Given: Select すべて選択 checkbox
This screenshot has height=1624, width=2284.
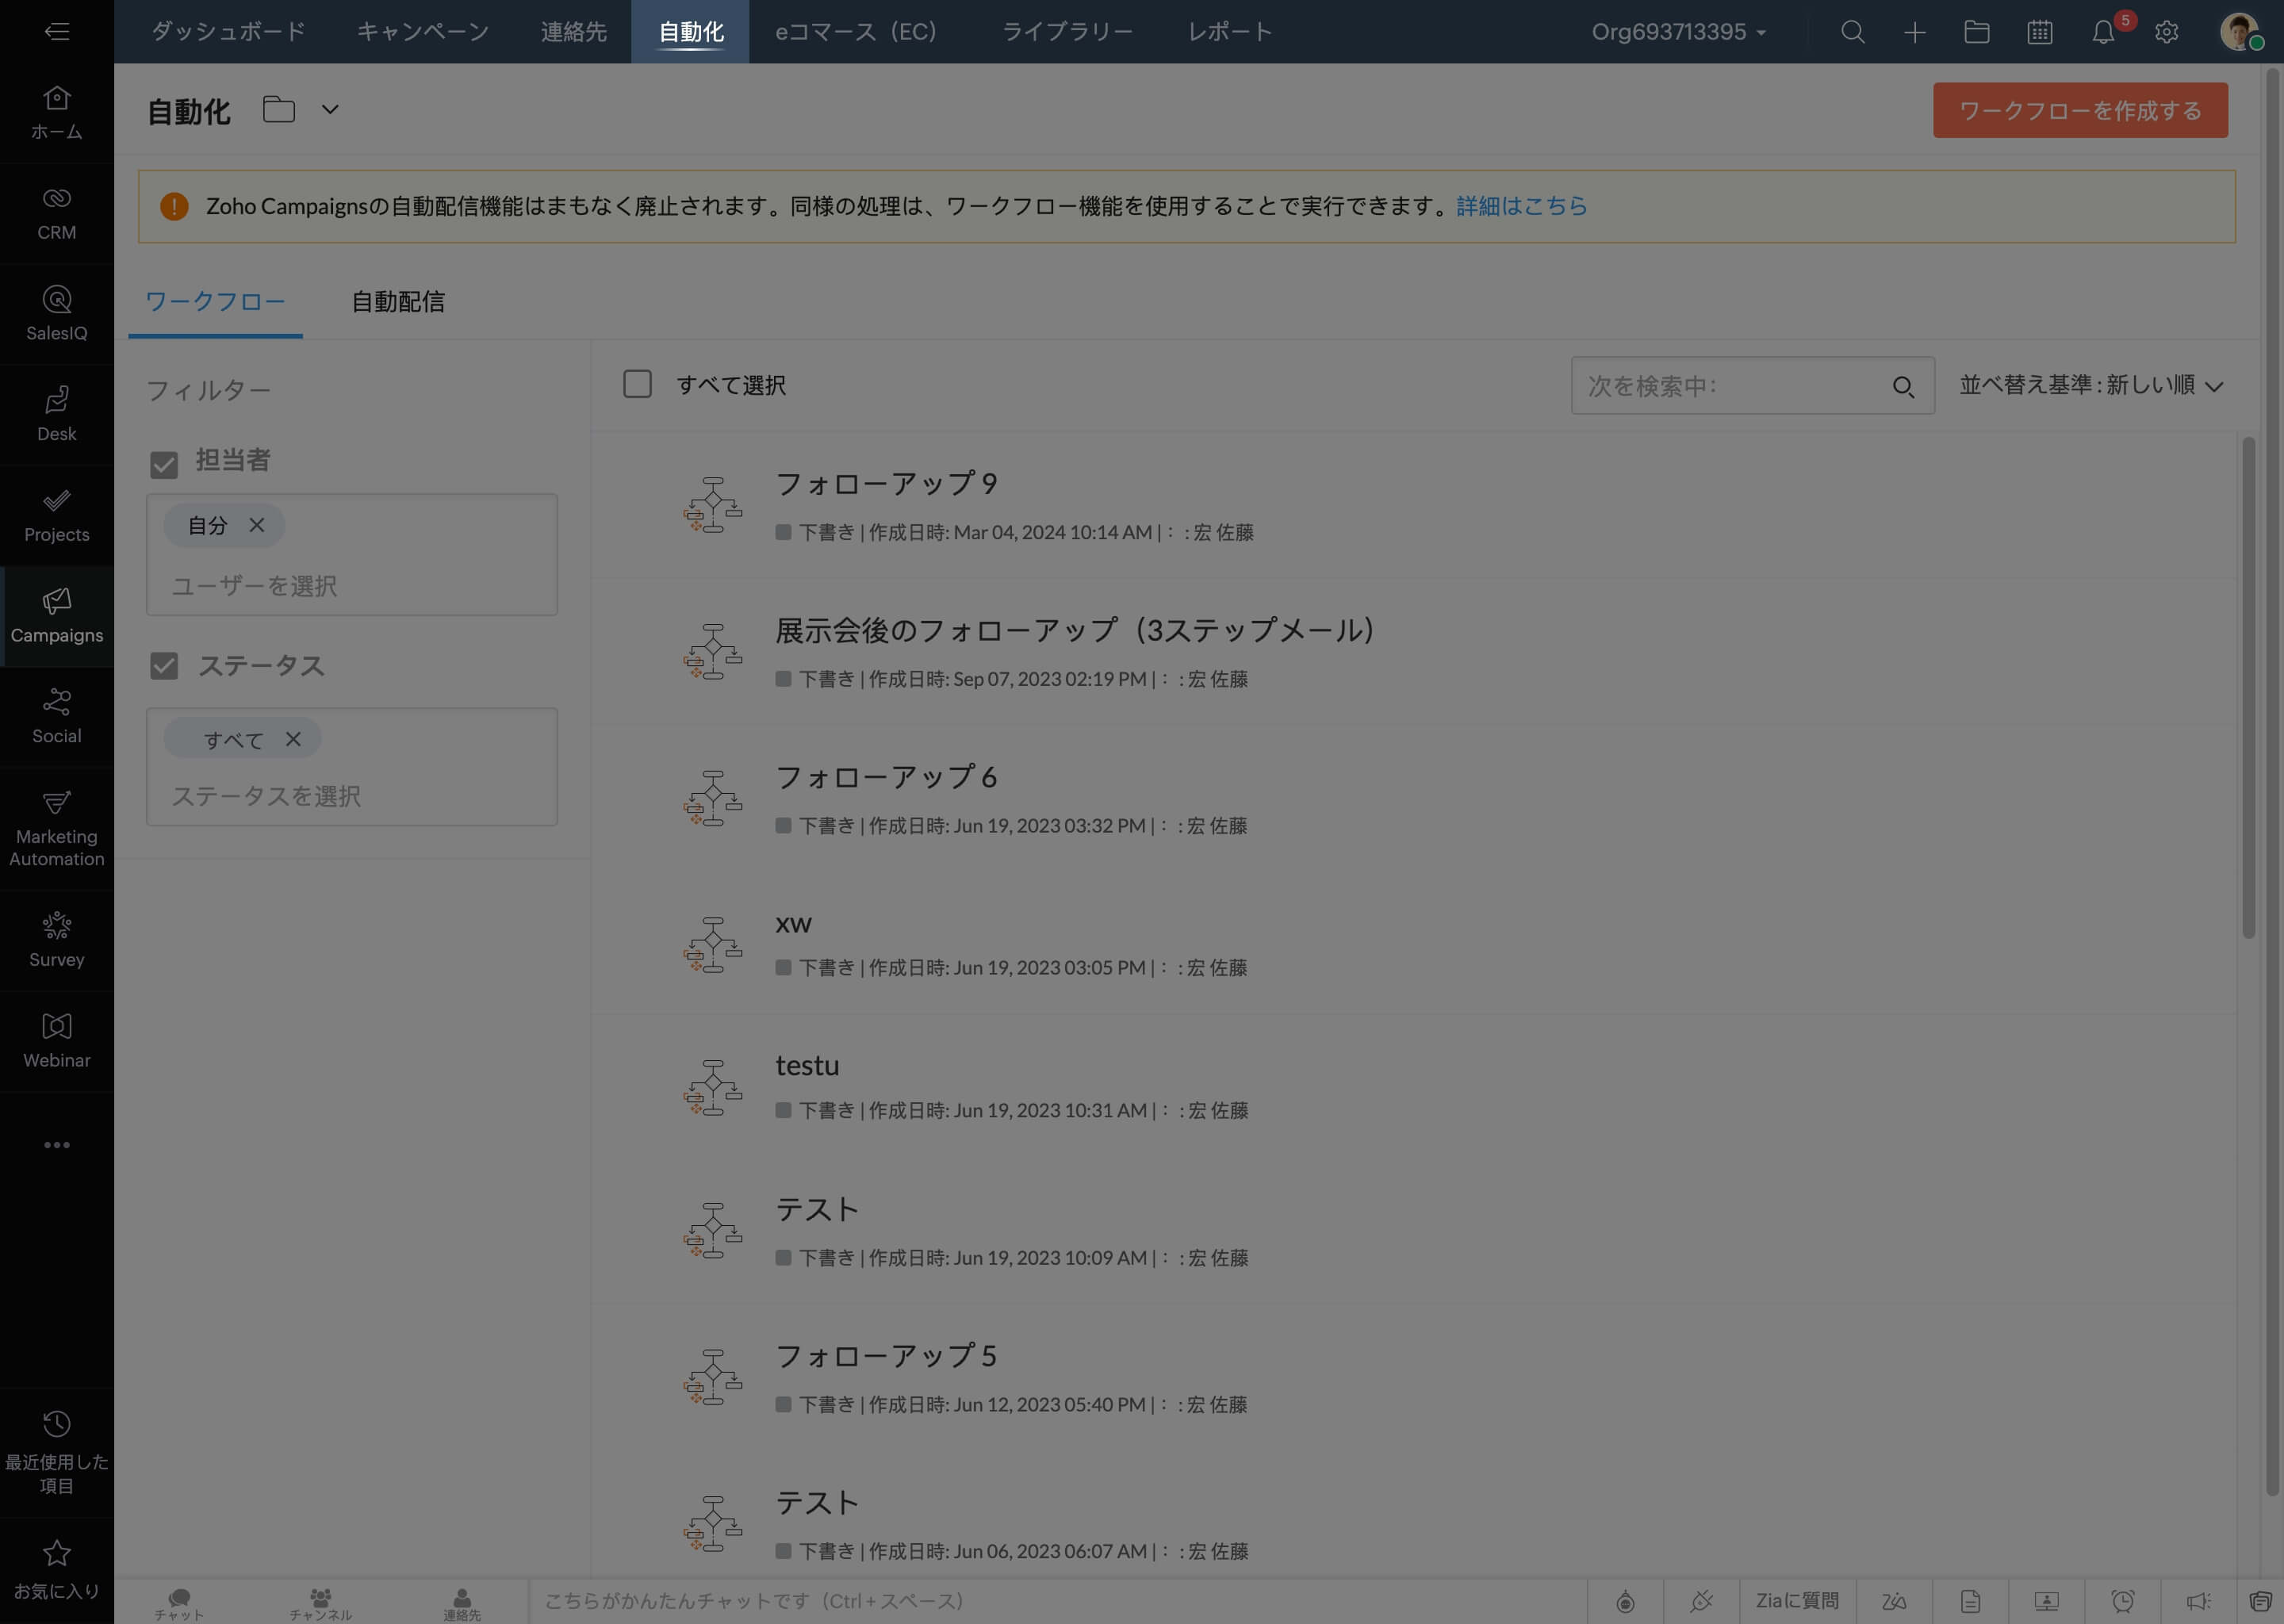Looking at the screenshot, I should point(636,385).
